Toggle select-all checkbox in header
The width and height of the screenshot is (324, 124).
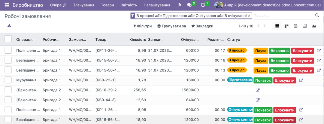point(8,39)
